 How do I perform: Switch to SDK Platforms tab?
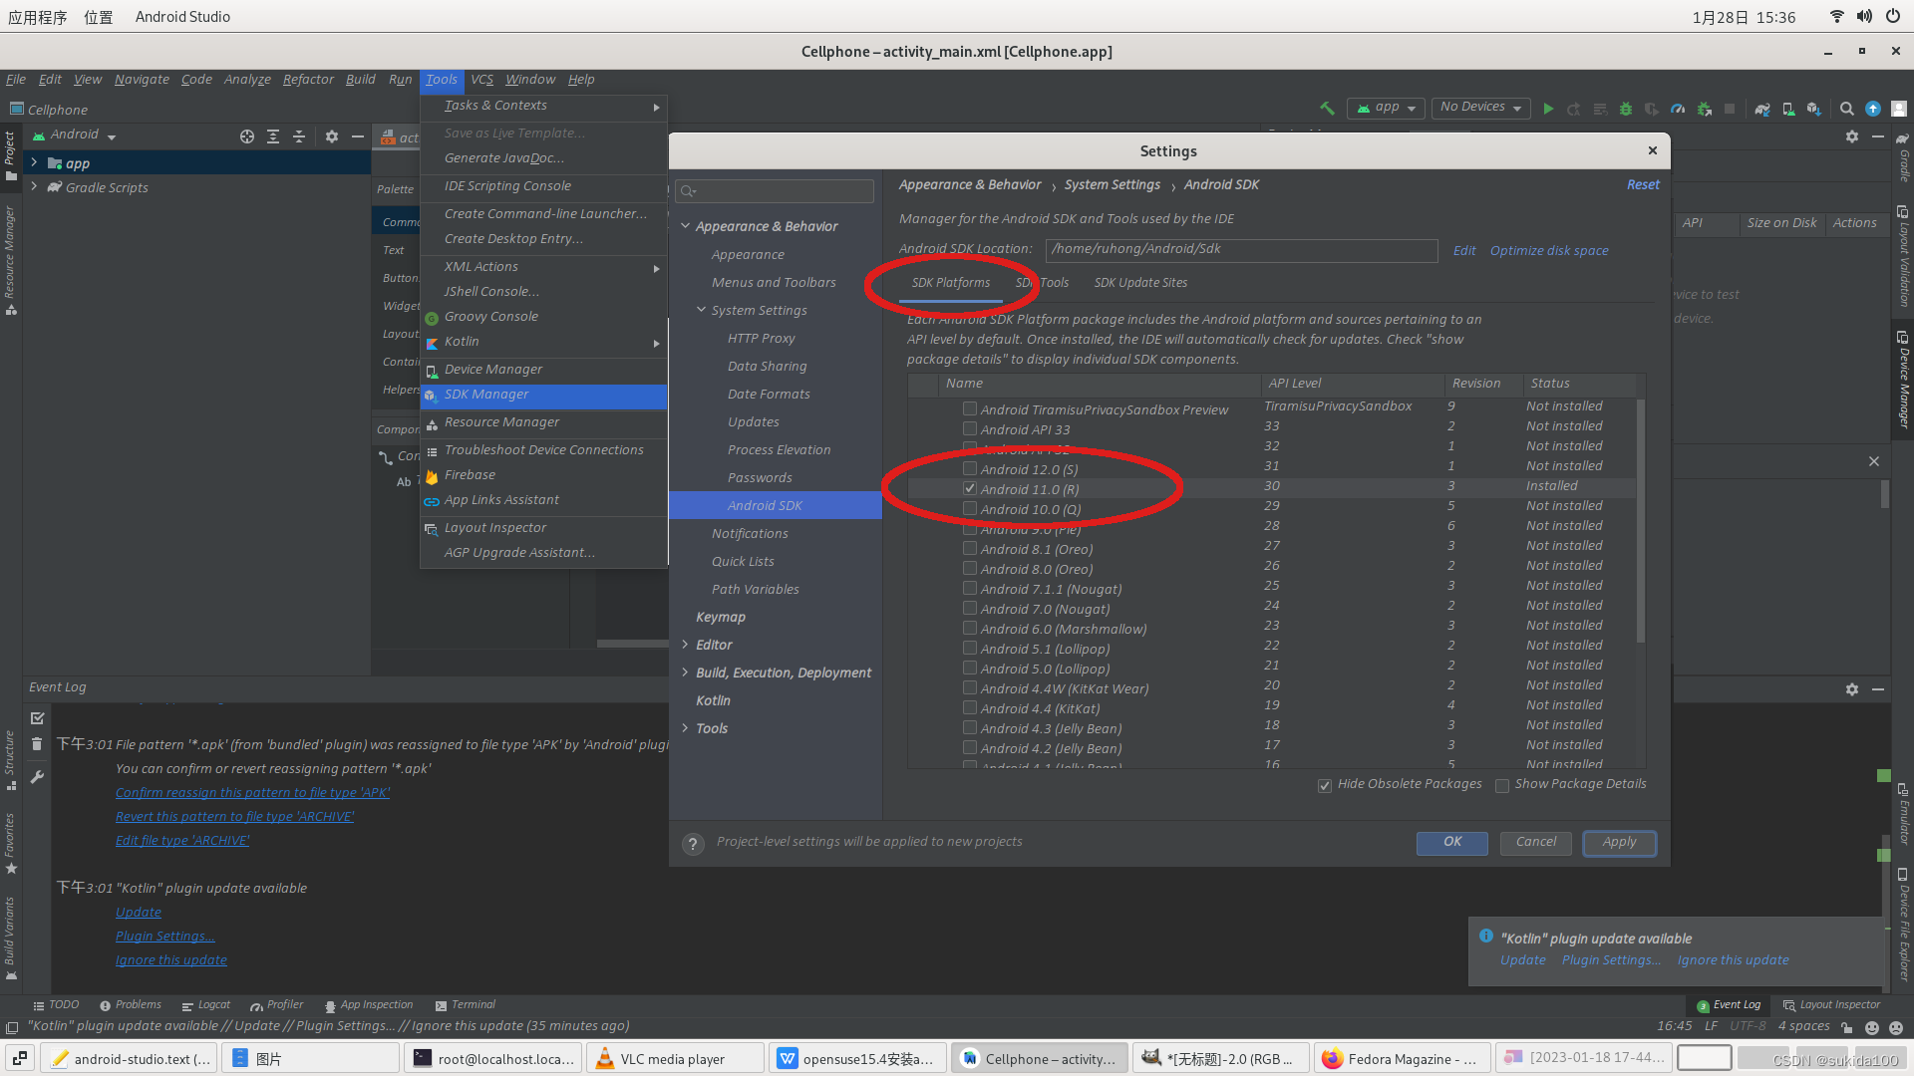pos(950,283)
